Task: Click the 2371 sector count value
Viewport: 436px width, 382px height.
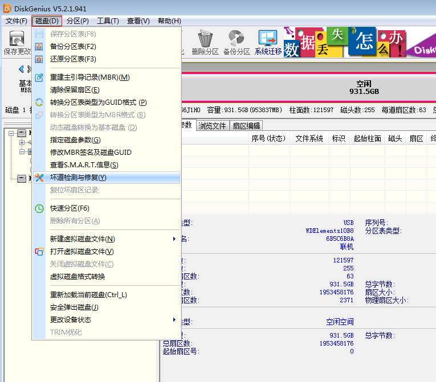Action: (347, 301)
